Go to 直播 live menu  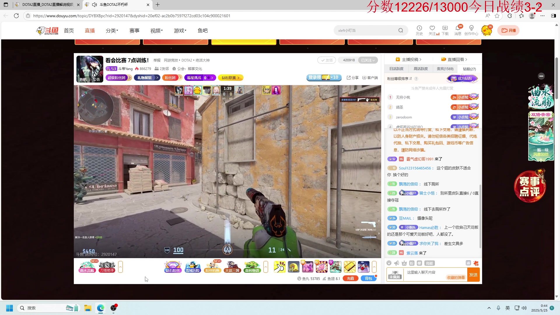(90, 31)
